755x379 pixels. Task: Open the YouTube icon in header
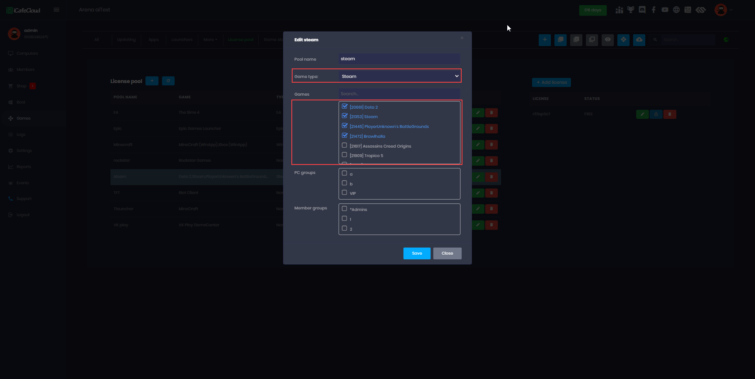[665, 10]
